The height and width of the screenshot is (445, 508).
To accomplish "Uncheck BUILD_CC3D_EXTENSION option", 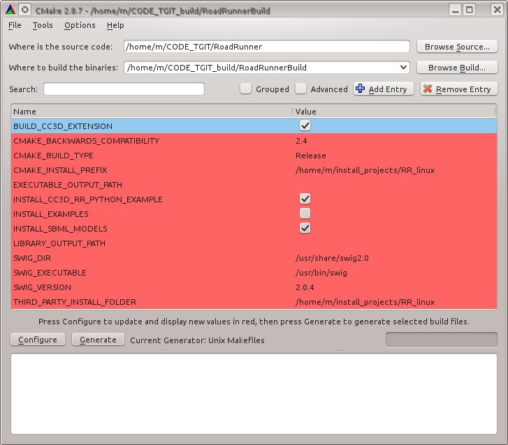I will tap(305, 126).
